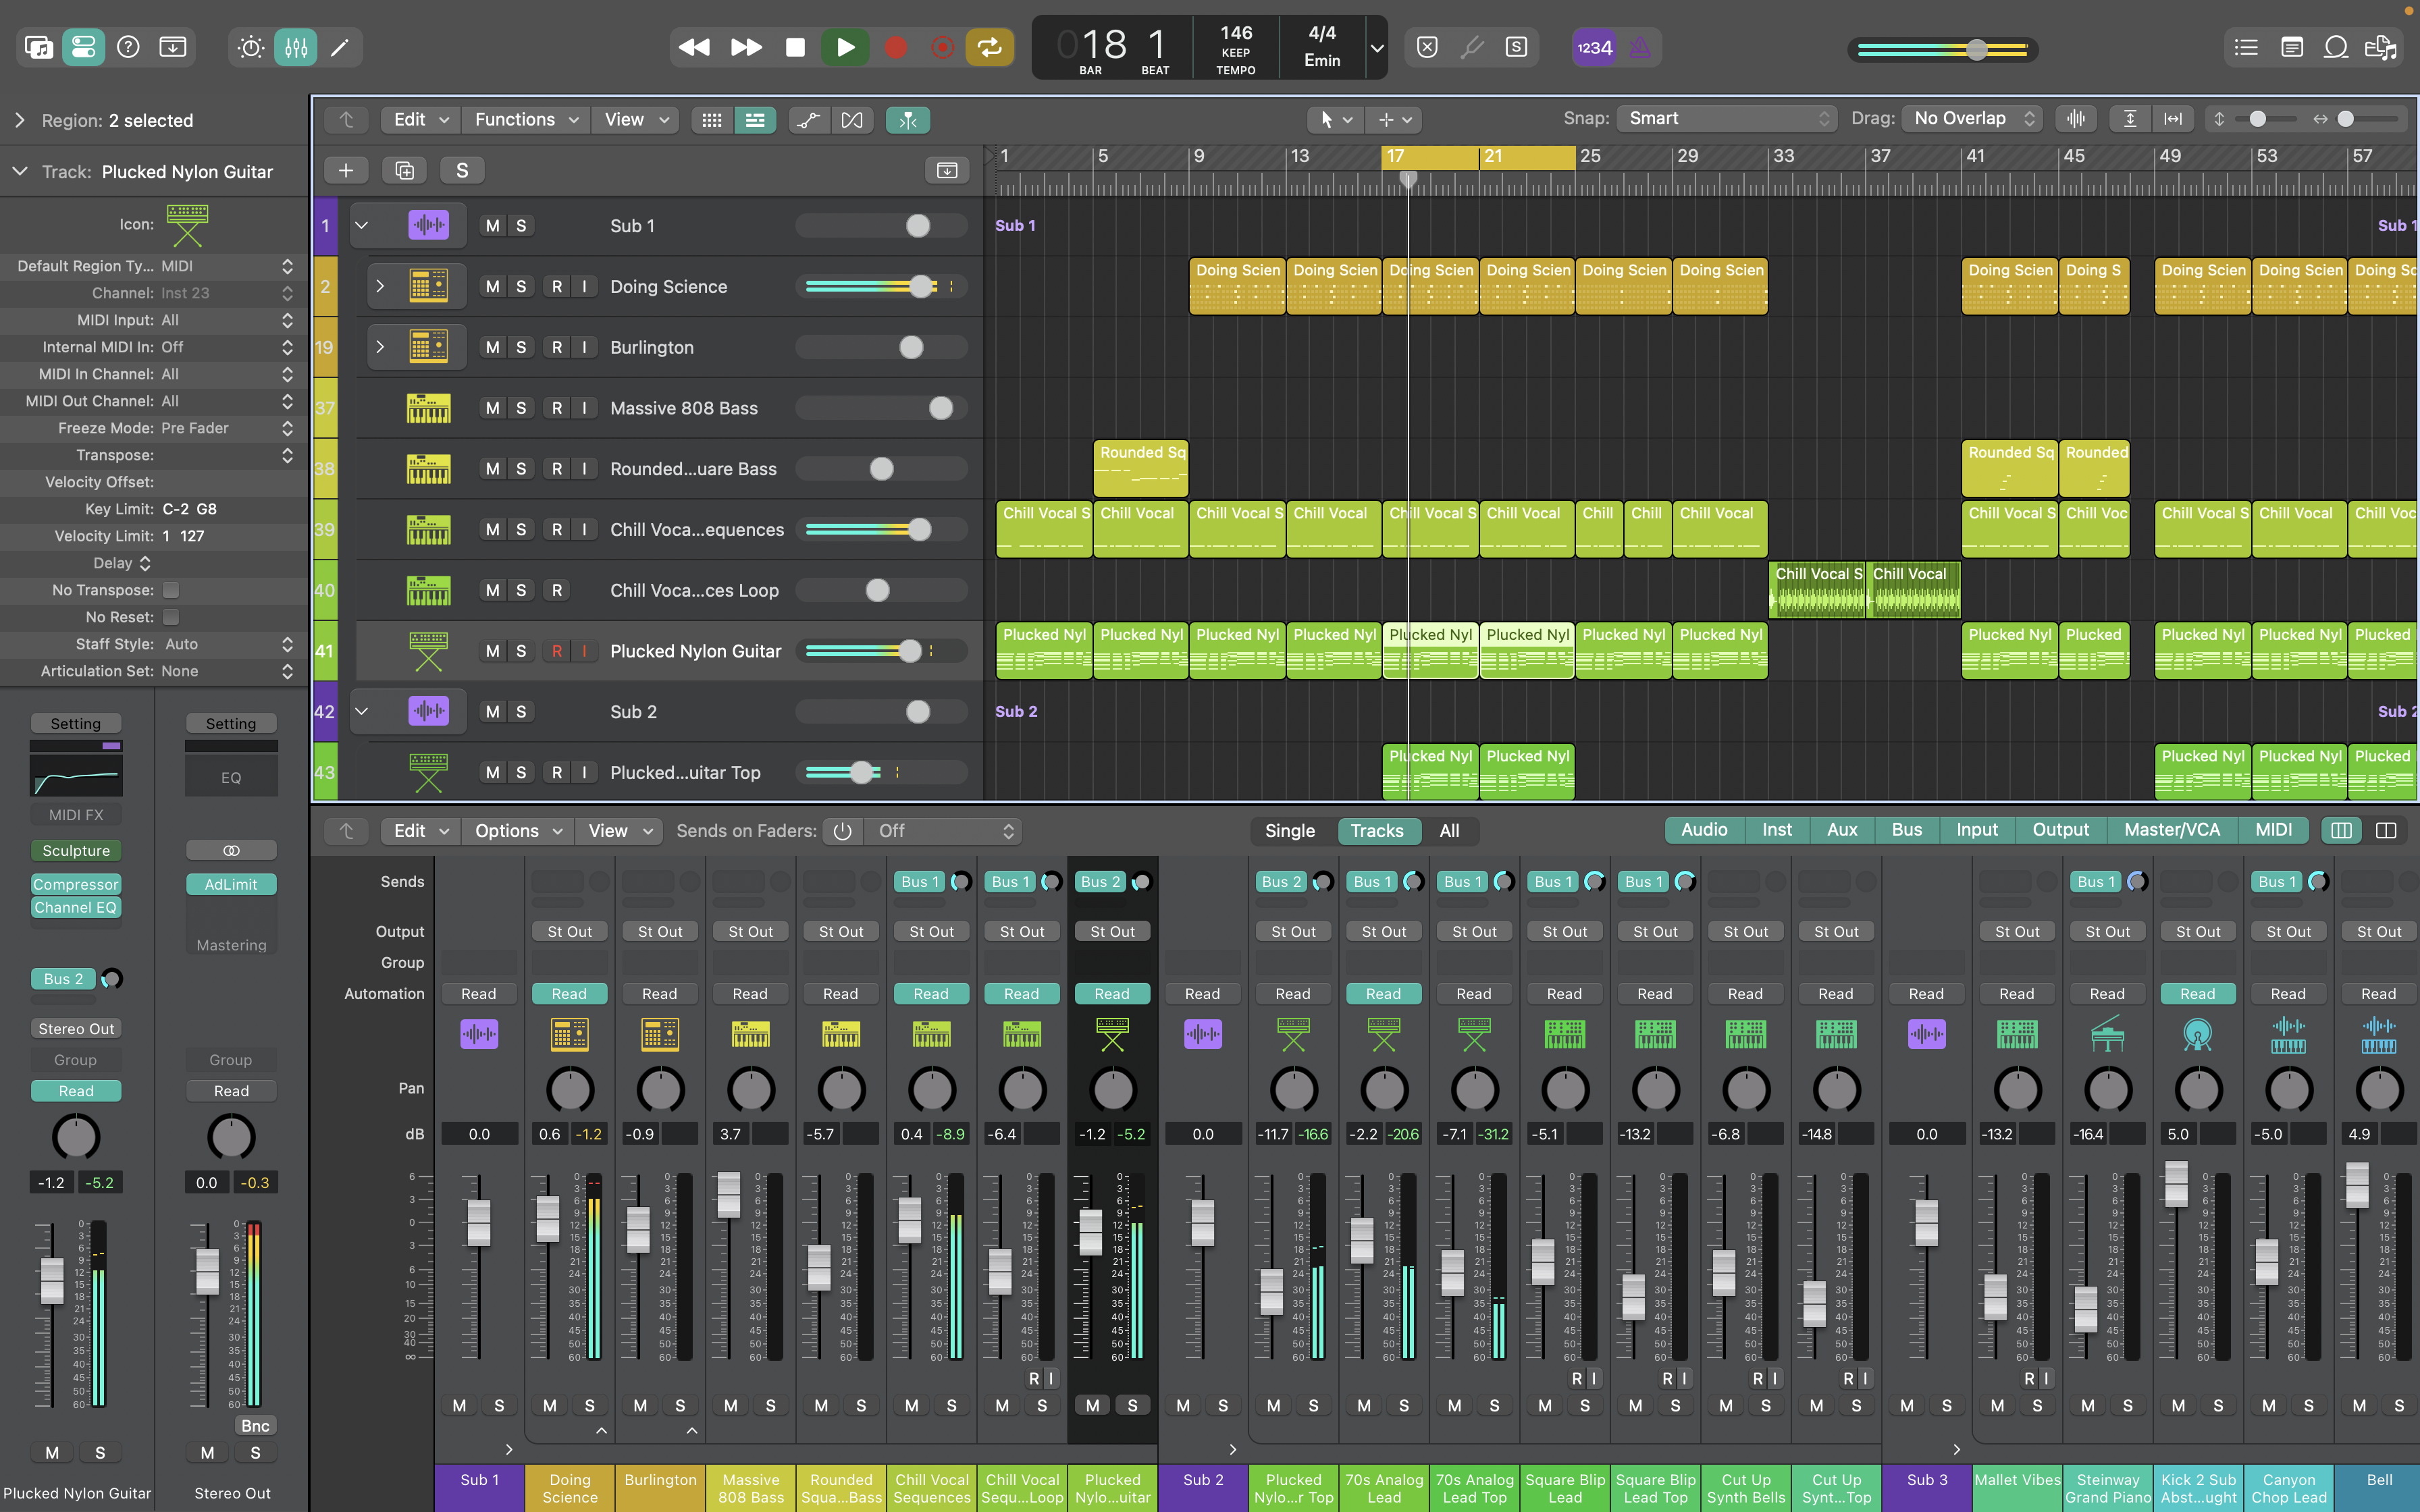The height and width of the screenshot is (1512, 2420).
Task: Click the Sculpture instrument slot
Action: 76,851
